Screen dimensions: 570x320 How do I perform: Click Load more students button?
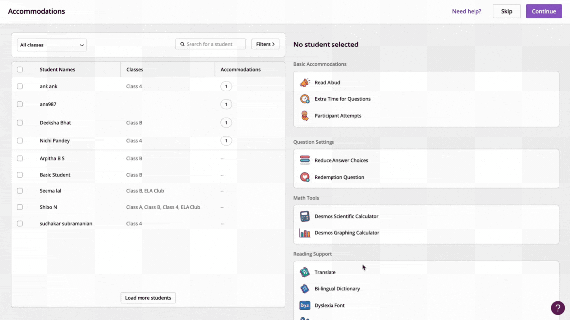click(x=148, y=298)
